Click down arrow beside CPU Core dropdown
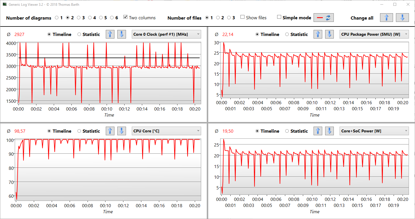Viewport: 415px width, 219px height. (121, 131)
